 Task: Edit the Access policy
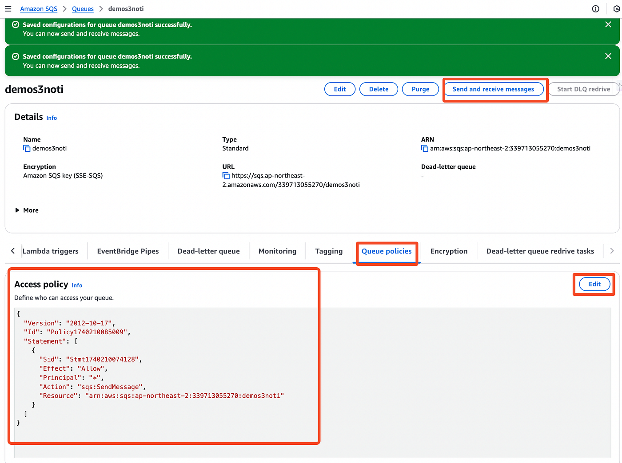point(594,284)
